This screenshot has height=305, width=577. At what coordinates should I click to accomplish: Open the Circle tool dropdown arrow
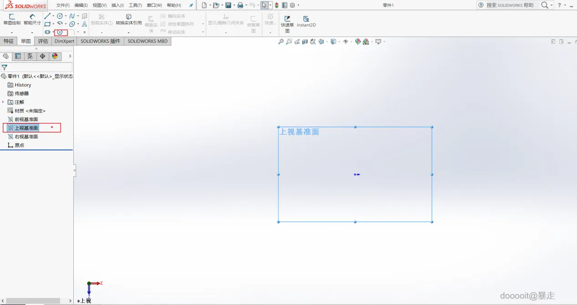[x=66, y=16]
